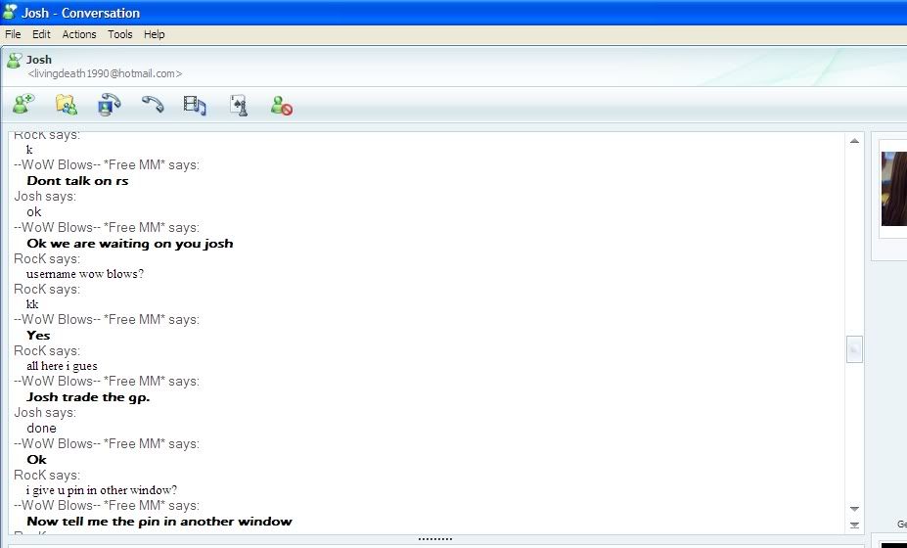Click the message "Josh trade the gp."
This screenshot has height=548, width=907.
coord(88,397)
